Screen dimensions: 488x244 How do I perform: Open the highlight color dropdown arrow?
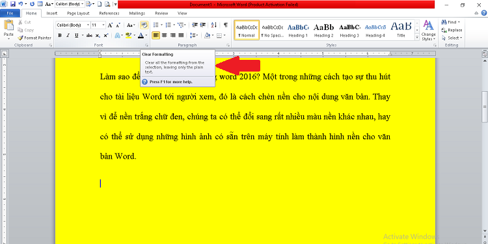[134, 36]
